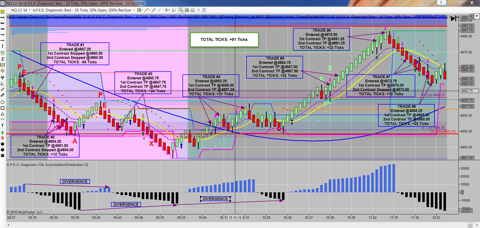Select the Ray drawing tool with three nodes
Viewport: 480px width, 228px height.
2,23
